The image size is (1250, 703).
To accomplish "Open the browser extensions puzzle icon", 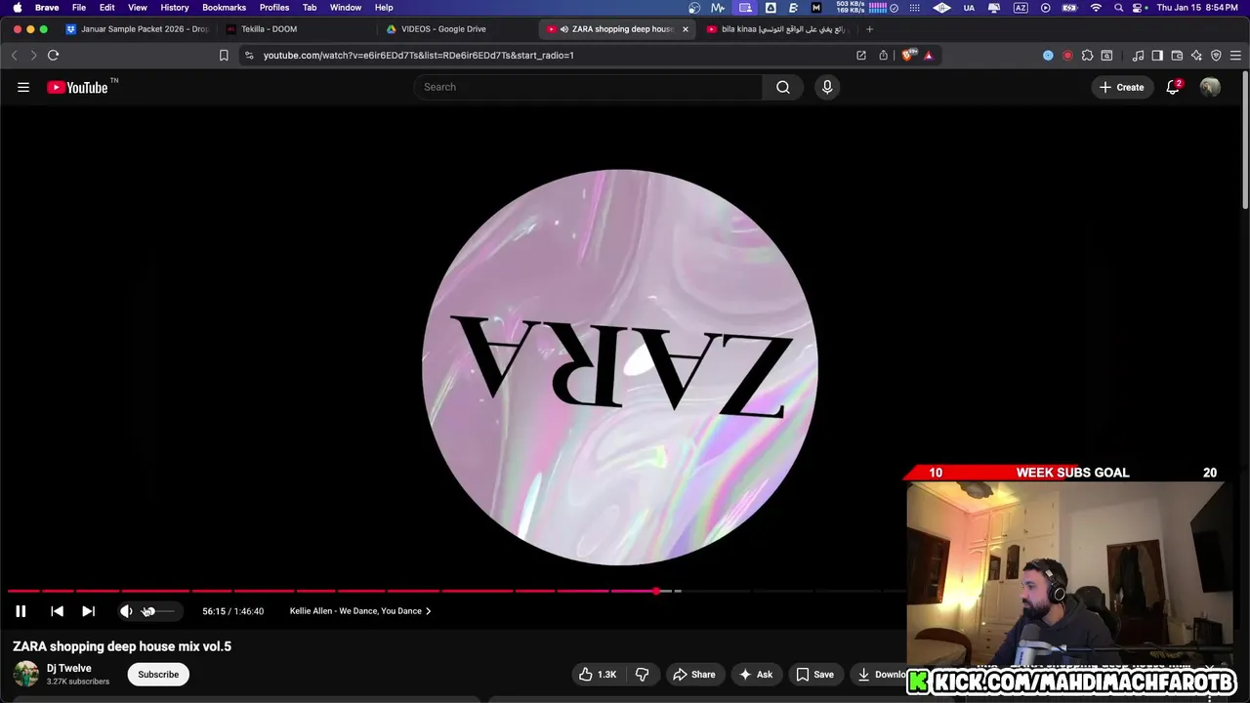I will 1087,56.
